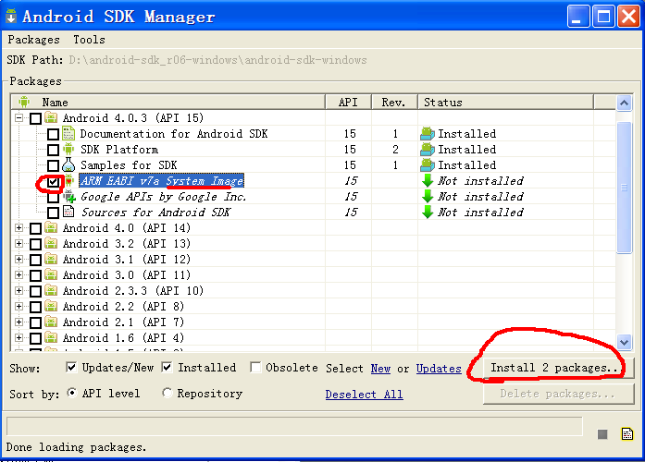645x462 pixels.
Task: Click the Documentation for Android SDK icon
Action: click(x=68, y=134)
